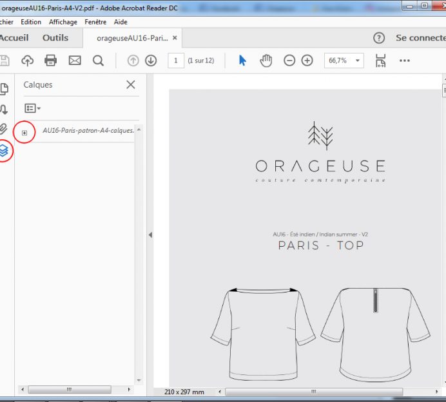Click document scroll left arrow
This screenshot has width=446, height=402.
click(x=220, y=392)
